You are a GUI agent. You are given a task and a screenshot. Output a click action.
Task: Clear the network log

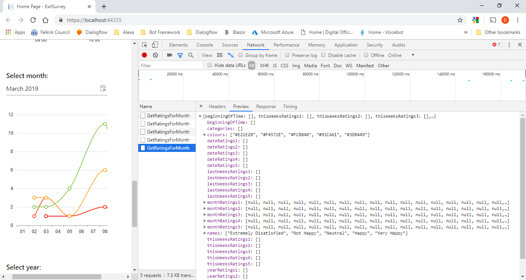pyautogui.click(x=155, y=55)
